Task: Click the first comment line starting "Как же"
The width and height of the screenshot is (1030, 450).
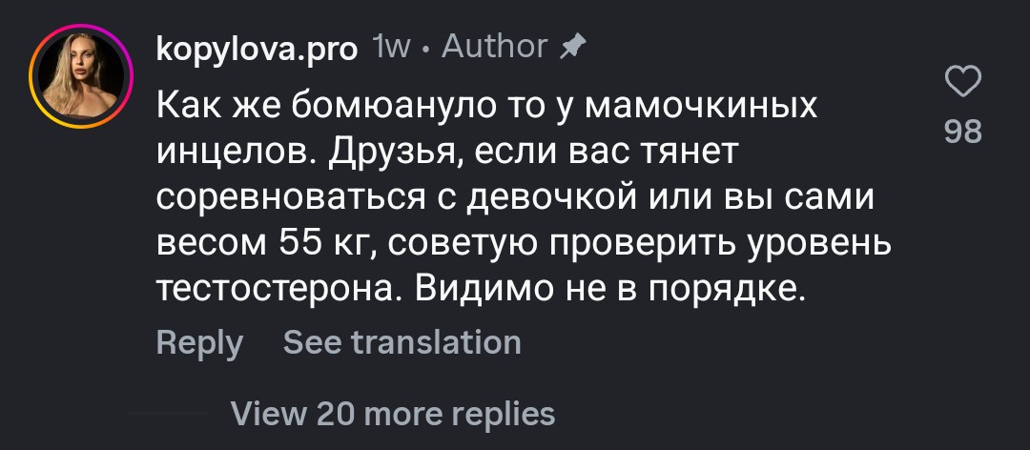Action: tap(486, 103)
